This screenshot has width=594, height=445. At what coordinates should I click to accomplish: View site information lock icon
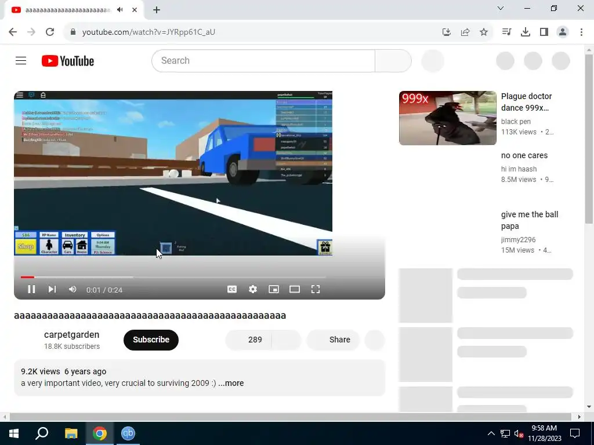73,32
